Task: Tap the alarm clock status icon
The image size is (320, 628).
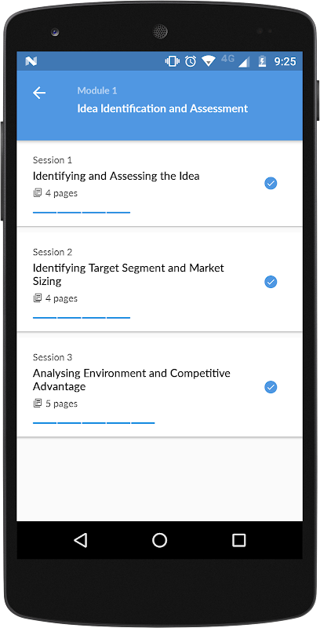Action: [191, 61]
